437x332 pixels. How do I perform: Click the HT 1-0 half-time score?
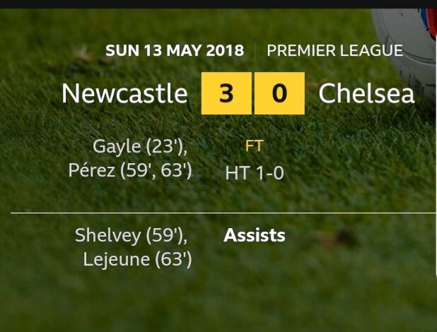[255, 172]
